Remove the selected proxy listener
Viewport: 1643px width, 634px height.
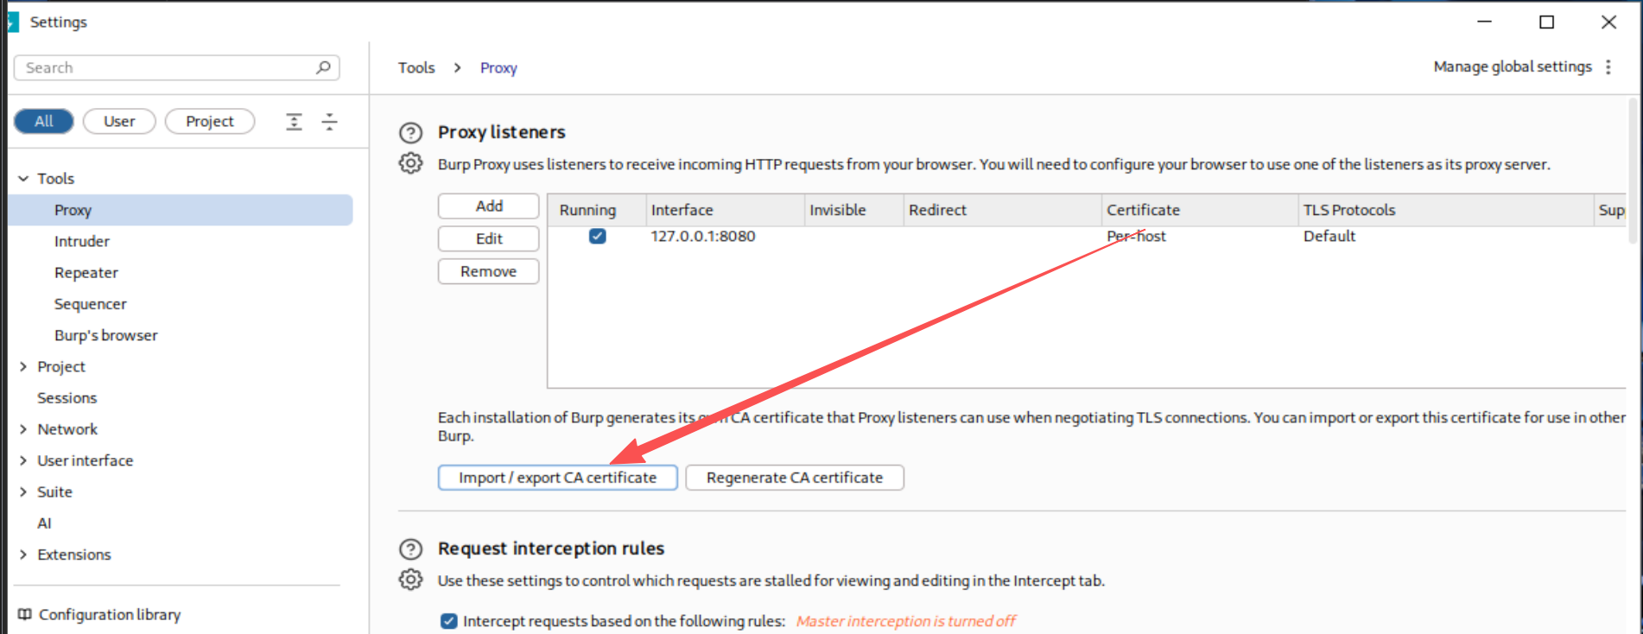click(x=489, y=271)
